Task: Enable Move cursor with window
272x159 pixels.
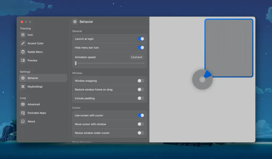Action: click(141, 124)
